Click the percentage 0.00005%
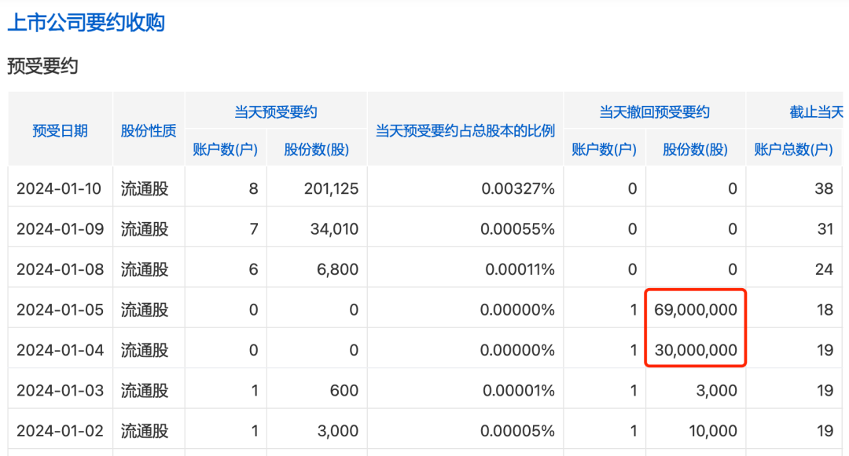849x456 pixels. (x=517, y=431)
